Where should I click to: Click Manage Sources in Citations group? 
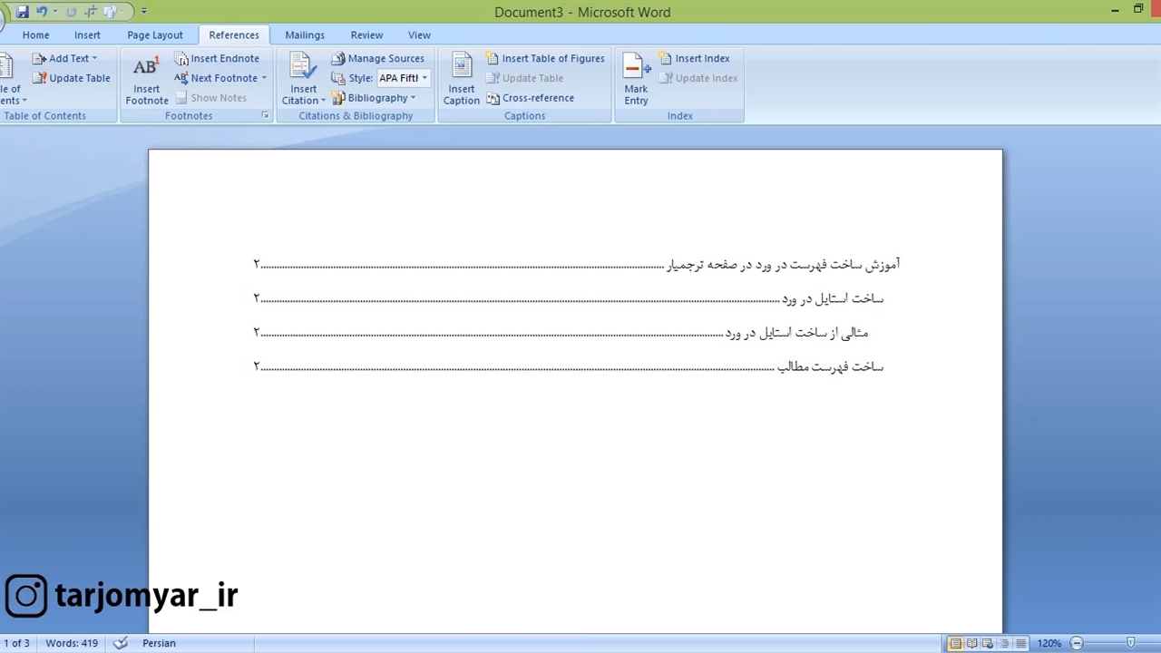click(377, 58)
